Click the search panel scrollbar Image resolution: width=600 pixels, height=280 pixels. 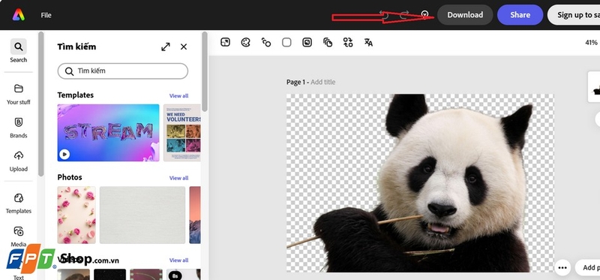[x=205, y=71]
